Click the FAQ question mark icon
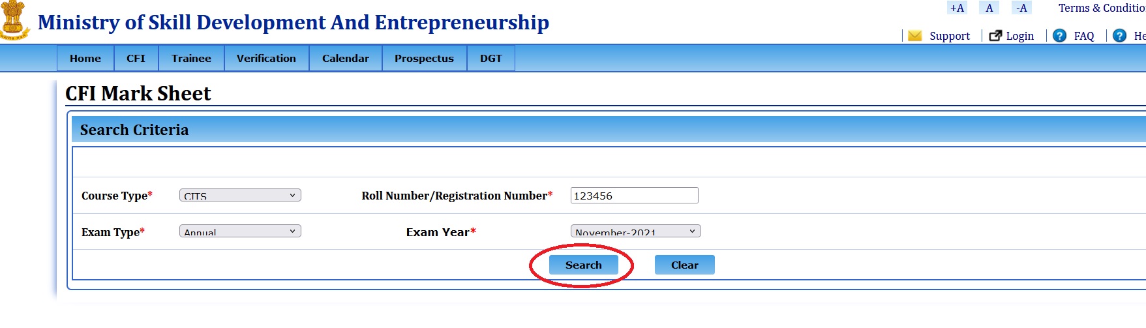 coord(1060,36)
